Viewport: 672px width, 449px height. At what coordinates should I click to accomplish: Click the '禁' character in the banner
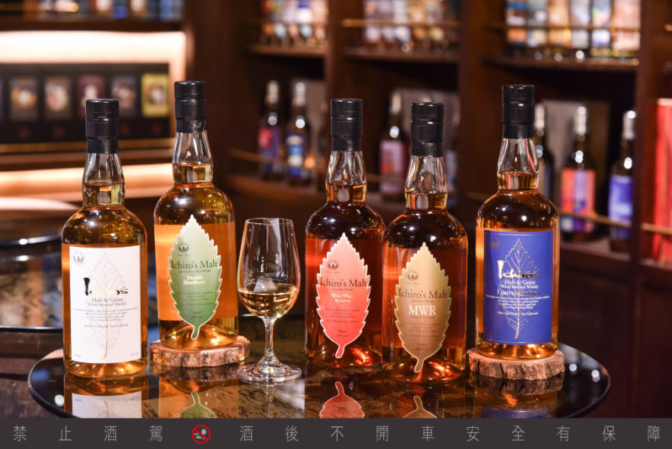click(19, 434)
